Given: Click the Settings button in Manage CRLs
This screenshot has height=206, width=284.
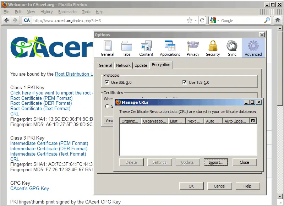Looking at the screenshot, I should pyautogui.click(x=159, y=162).
